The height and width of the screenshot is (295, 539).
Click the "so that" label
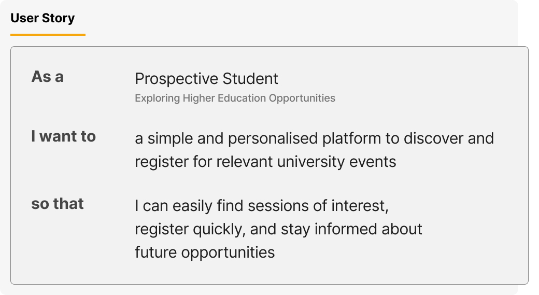click(58, 204)
